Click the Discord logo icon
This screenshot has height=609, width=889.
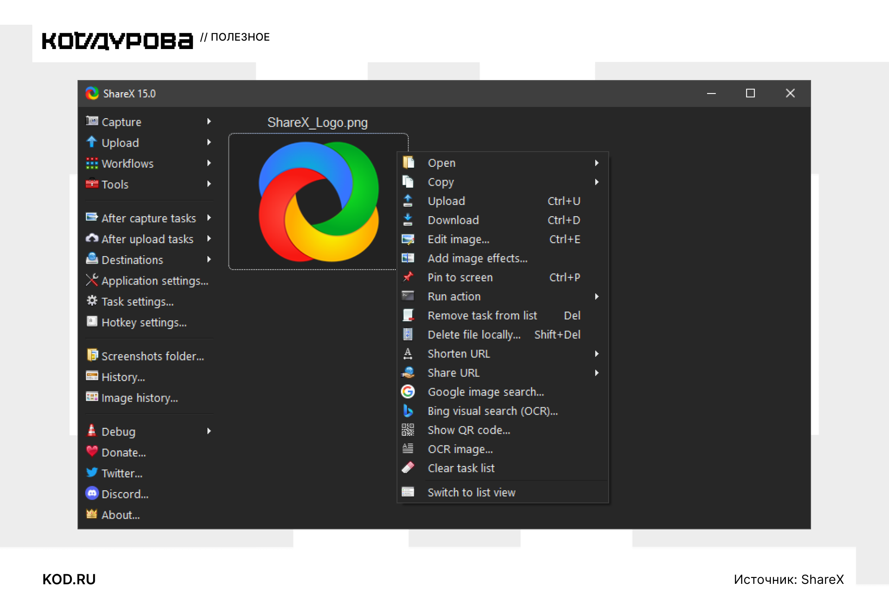(92, 493)
